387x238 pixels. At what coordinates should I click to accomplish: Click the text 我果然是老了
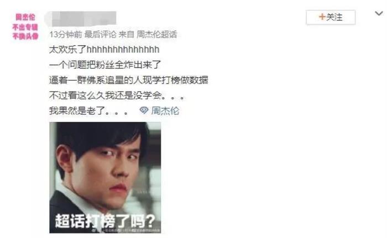click(x=88, y=110)
